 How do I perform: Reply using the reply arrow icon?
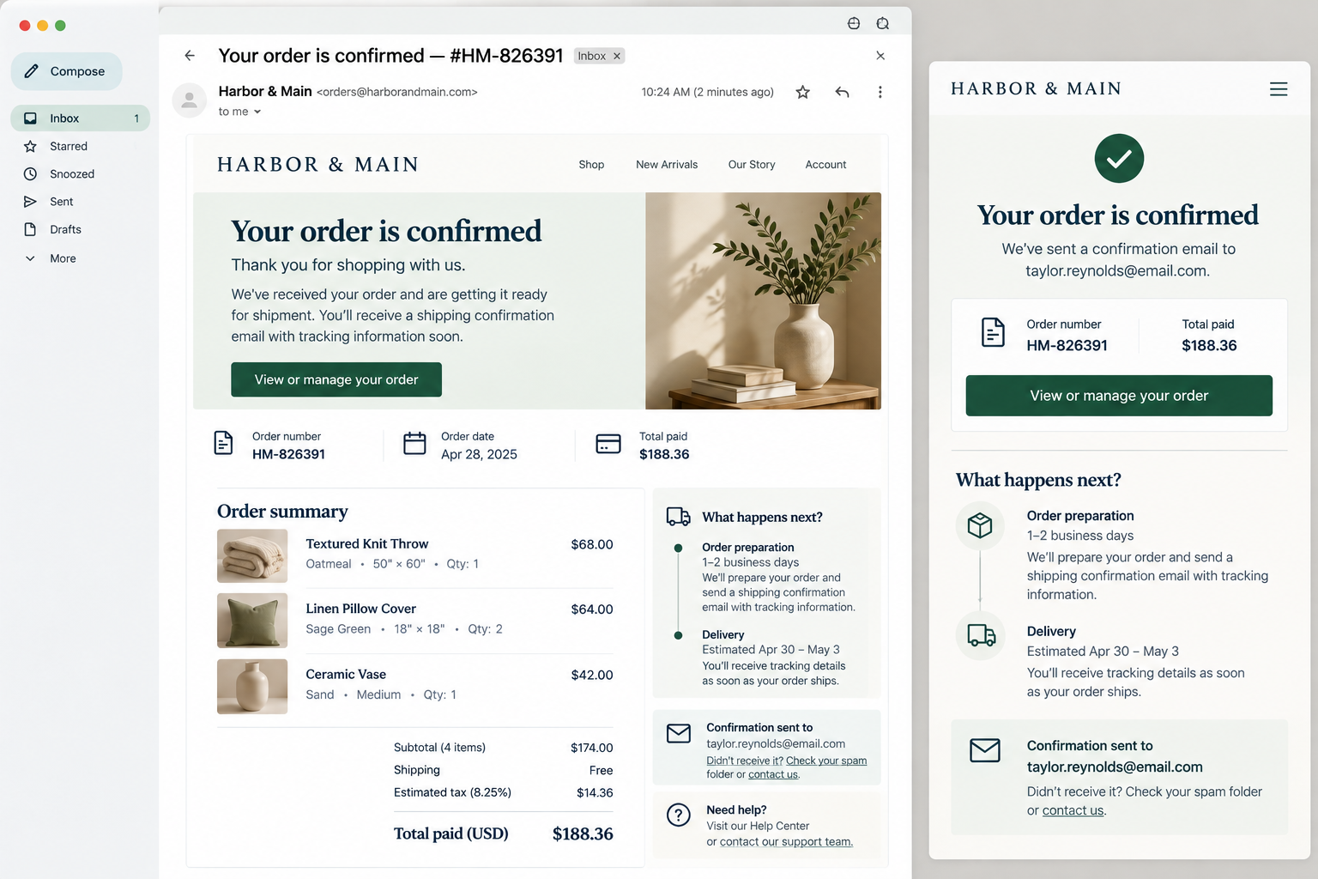842,92
